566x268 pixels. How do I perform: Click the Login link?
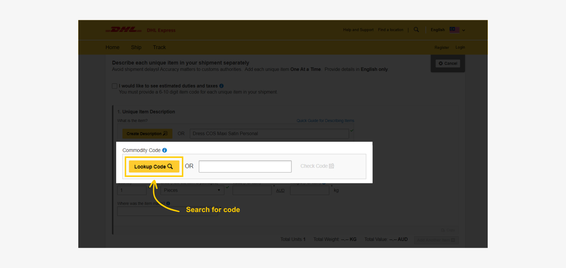(460, 47)
